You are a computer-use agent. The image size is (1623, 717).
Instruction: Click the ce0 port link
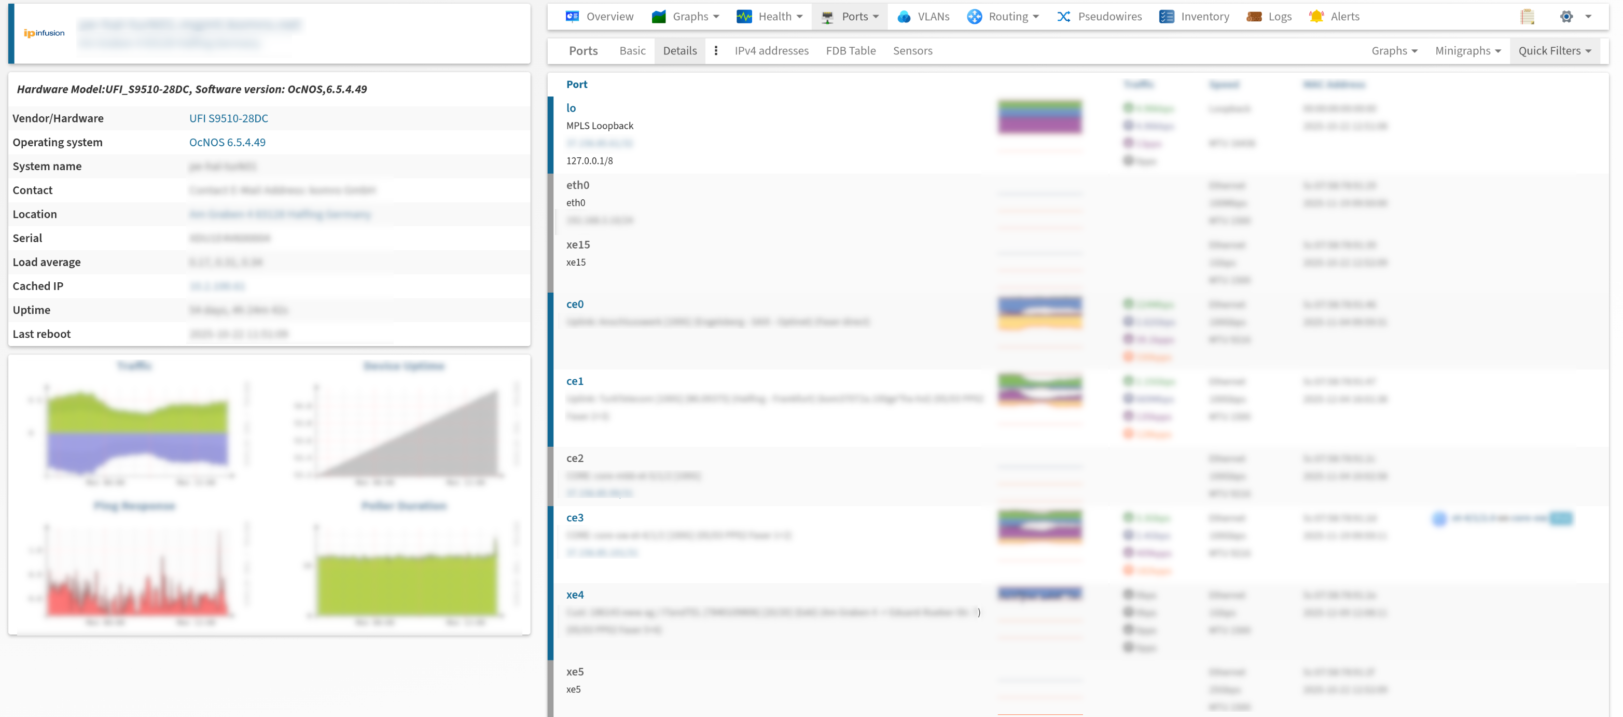pyautogui.click(x=575, y=304)
